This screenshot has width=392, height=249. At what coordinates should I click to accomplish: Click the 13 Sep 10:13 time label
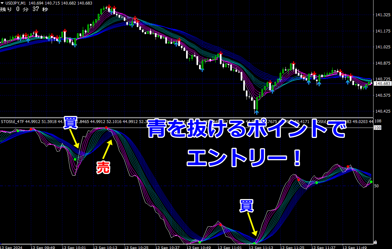point(105,247)
